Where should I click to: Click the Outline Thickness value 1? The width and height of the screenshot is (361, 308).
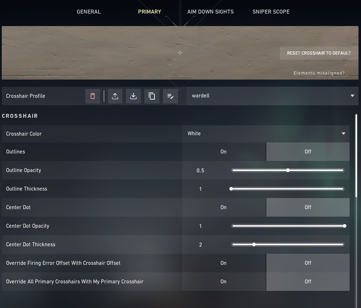[200, 189]
